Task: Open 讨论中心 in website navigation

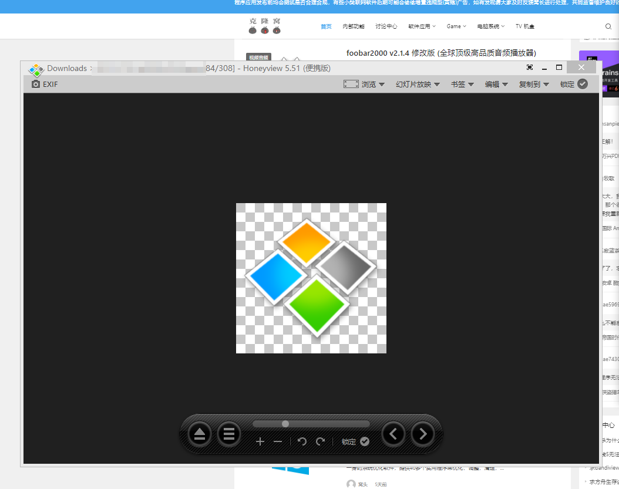Action: [x=386, y=26]
